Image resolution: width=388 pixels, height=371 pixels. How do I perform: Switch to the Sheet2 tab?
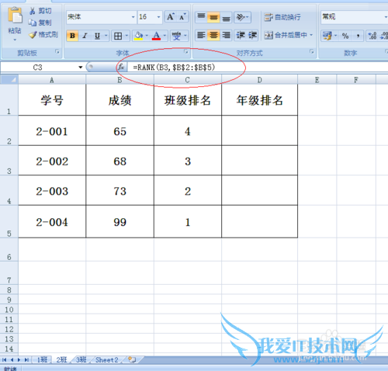[x=107, y=360]
